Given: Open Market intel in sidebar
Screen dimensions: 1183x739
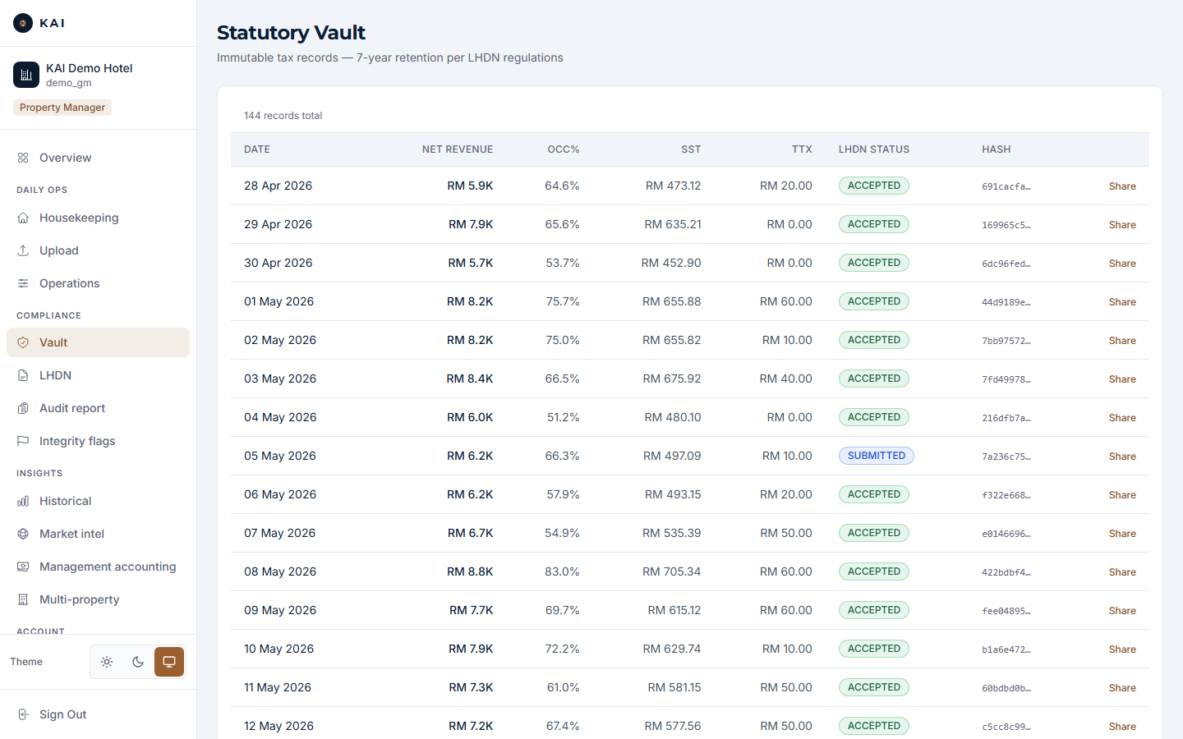Looking at the screenshot, I should [x=98, y=534].
